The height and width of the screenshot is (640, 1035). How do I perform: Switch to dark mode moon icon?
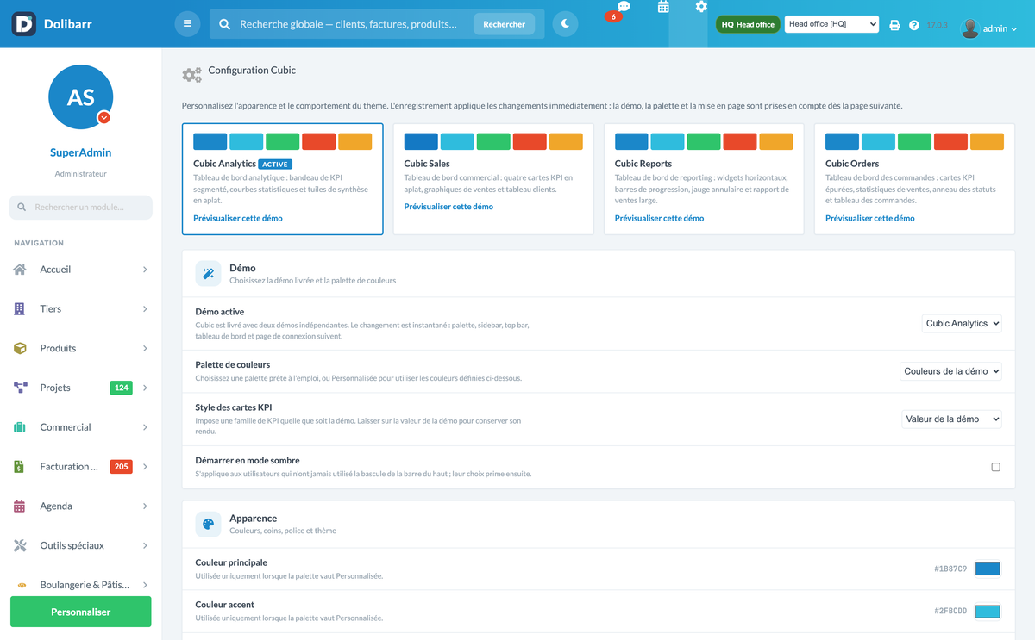coord(565,24)
